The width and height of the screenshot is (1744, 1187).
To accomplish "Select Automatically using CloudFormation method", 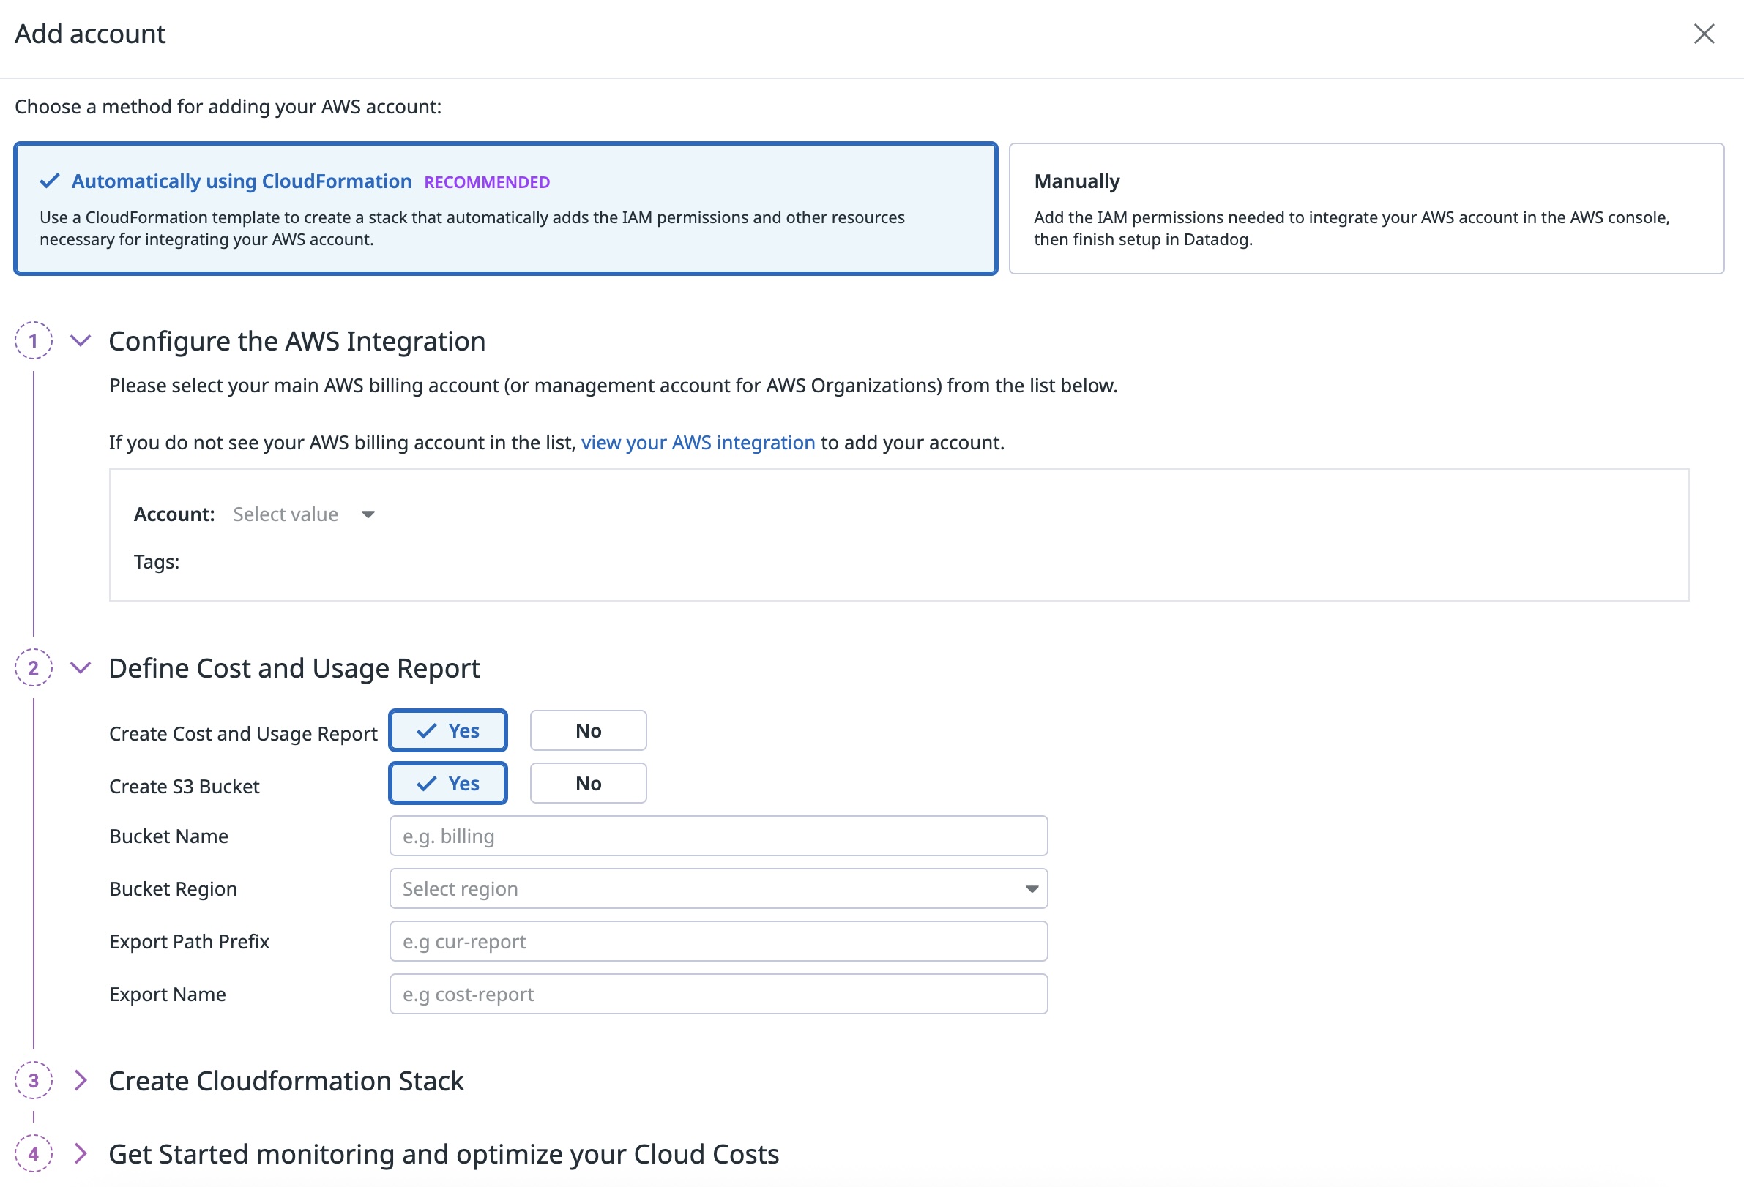I will click(505, 209).
